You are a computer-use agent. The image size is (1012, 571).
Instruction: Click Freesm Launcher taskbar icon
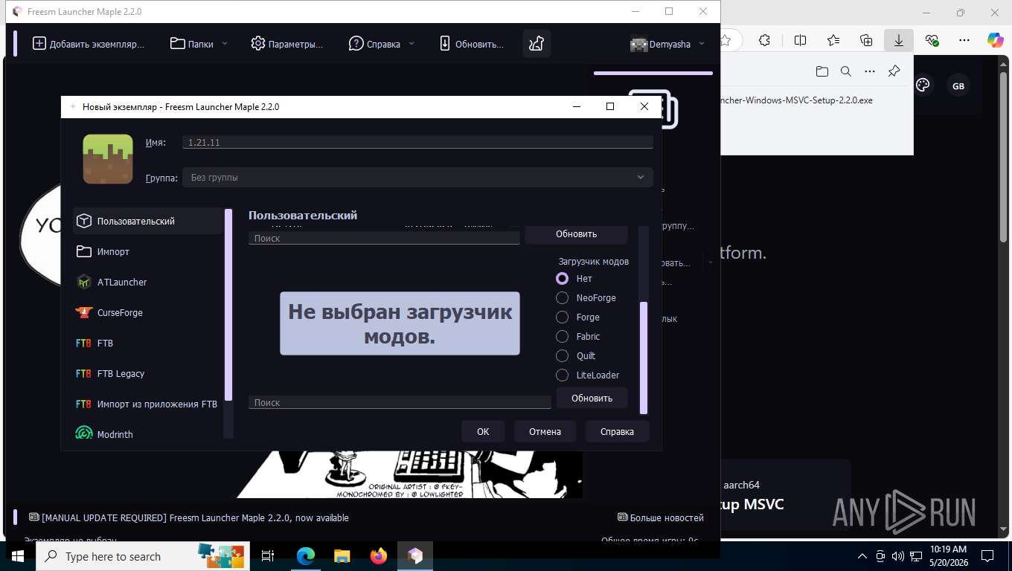(415, 556)
